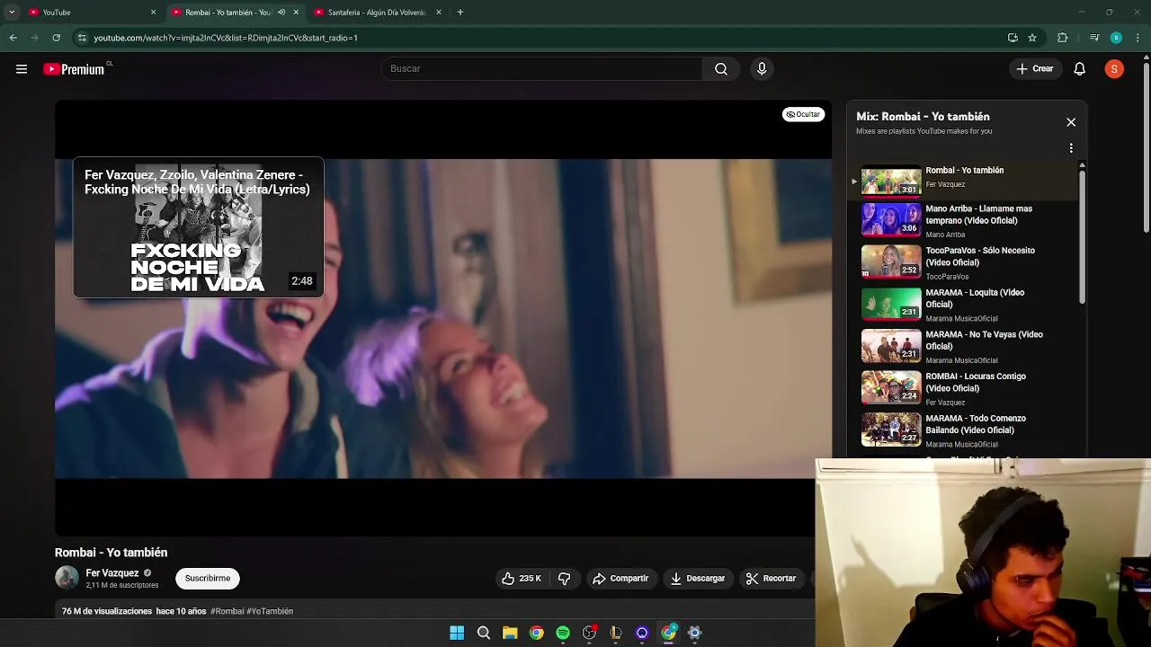Click the search magnifier button
The height and width of the screenshot is (647, 1151).
tap(721, 69)
